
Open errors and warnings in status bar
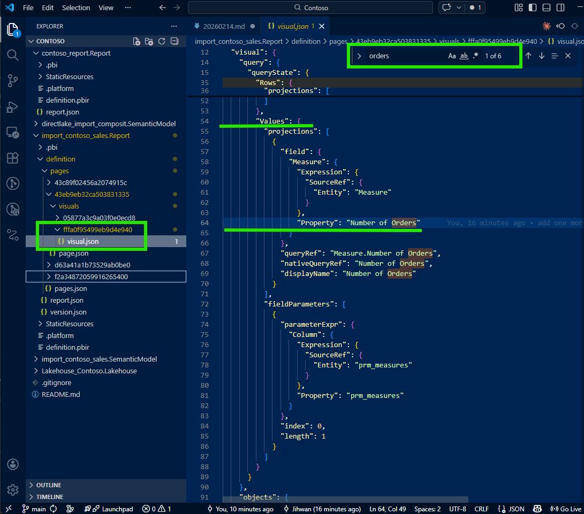click(x=156, y=509)
